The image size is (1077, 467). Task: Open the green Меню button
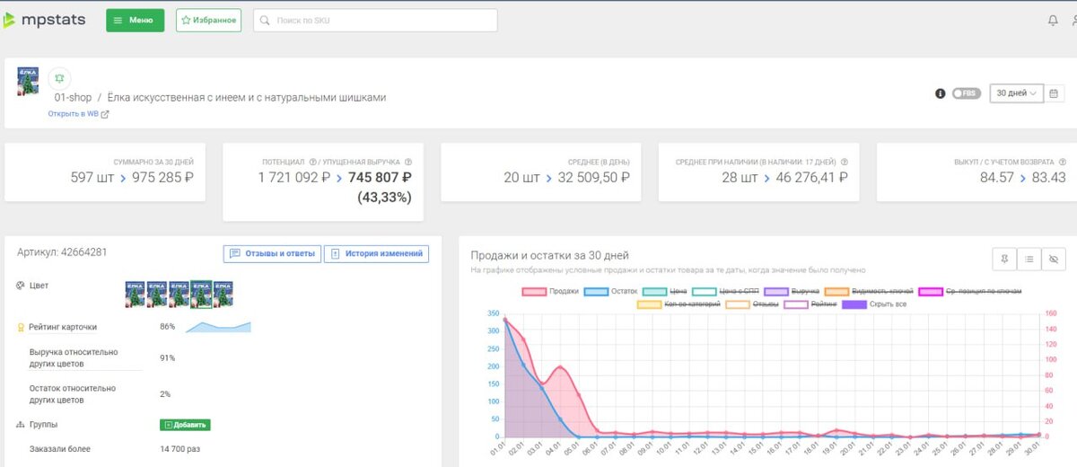tap(136, 21)
